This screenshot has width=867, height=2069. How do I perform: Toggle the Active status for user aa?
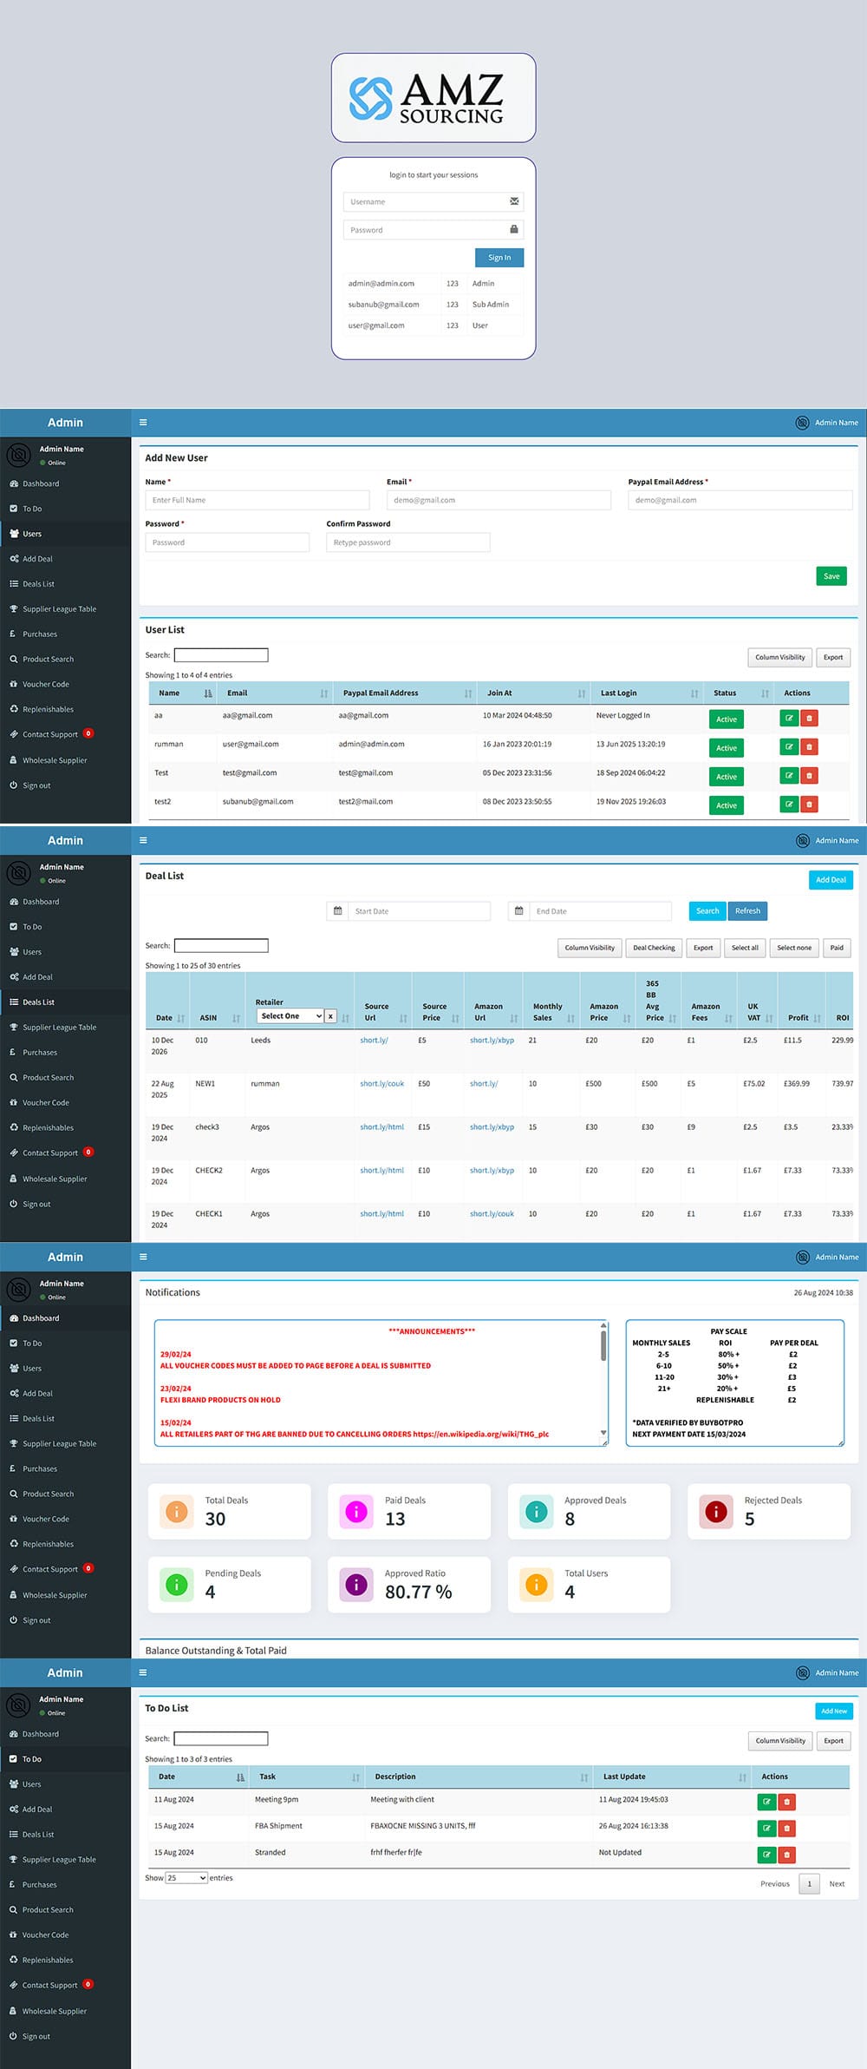click(x=727, y=719)
